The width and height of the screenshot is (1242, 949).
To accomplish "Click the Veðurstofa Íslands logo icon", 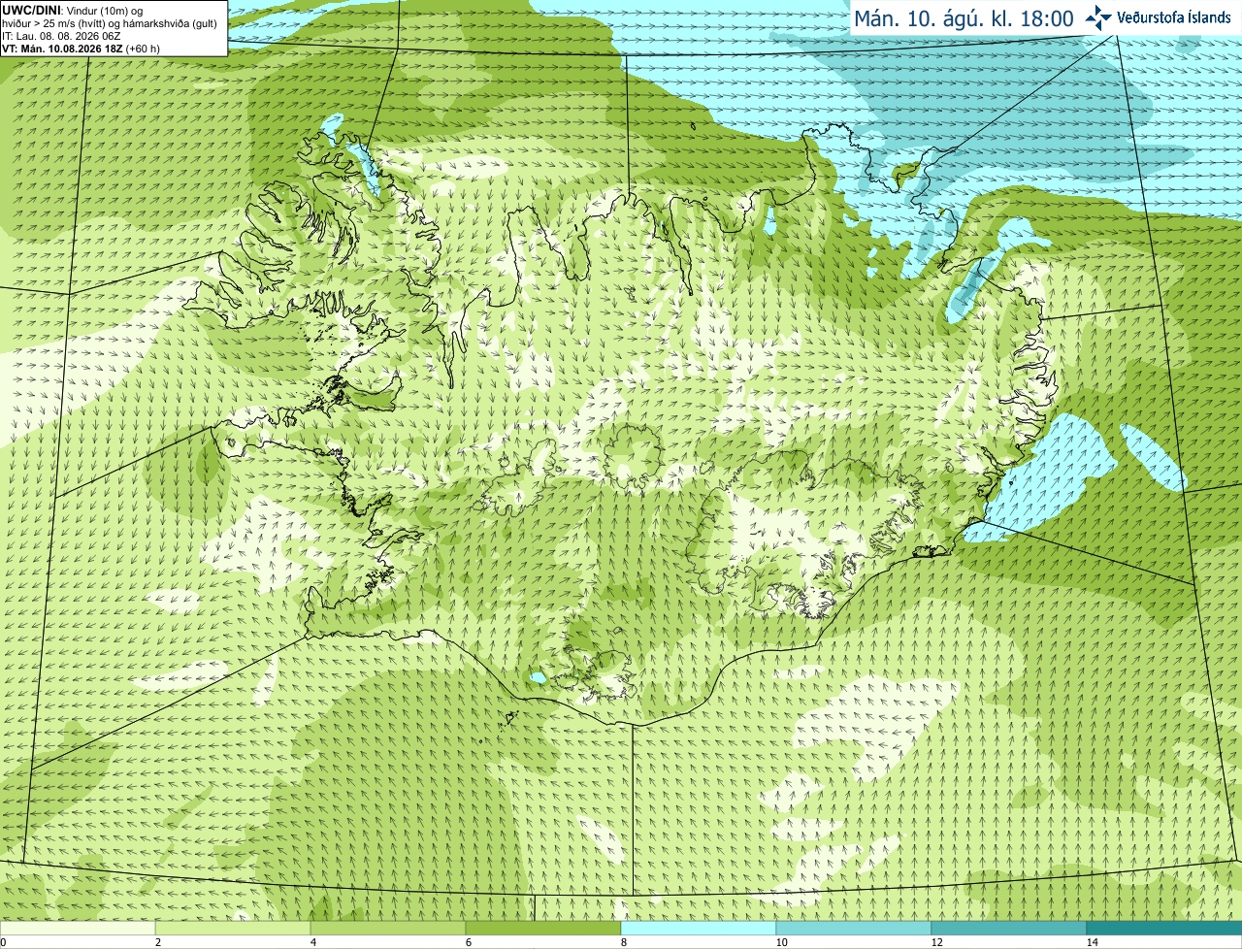I will tap(1098, 17).
